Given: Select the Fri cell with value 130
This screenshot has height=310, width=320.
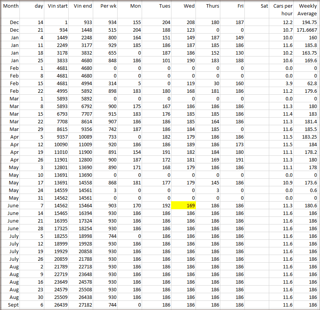Looking at the screenshot, I should tap(232, 53).
